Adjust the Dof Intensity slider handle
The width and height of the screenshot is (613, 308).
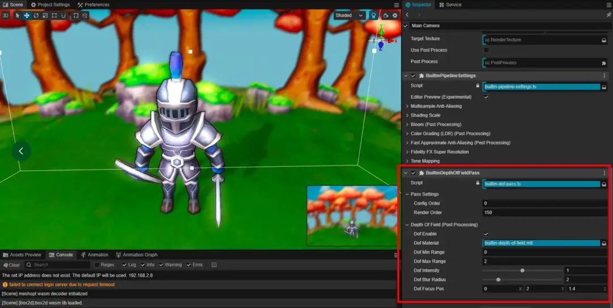(522, 271)
